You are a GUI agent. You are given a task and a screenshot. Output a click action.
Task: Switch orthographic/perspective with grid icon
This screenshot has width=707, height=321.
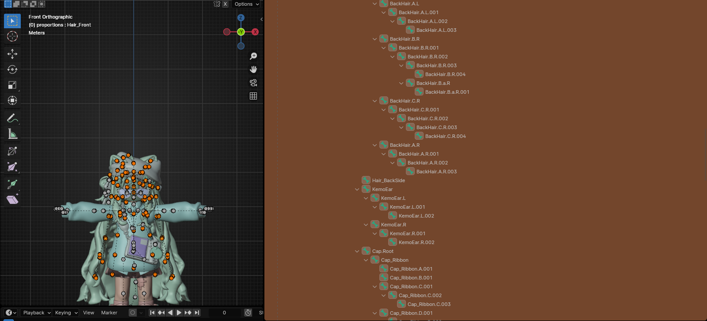coord(253,96)
